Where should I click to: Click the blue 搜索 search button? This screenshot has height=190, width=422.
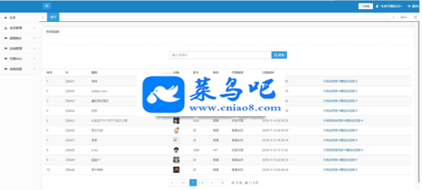click(279, 55)
